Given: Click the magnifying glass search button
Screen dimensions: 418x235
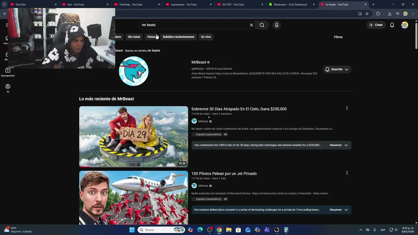Looking at the screenshot, I should [262, 25].
